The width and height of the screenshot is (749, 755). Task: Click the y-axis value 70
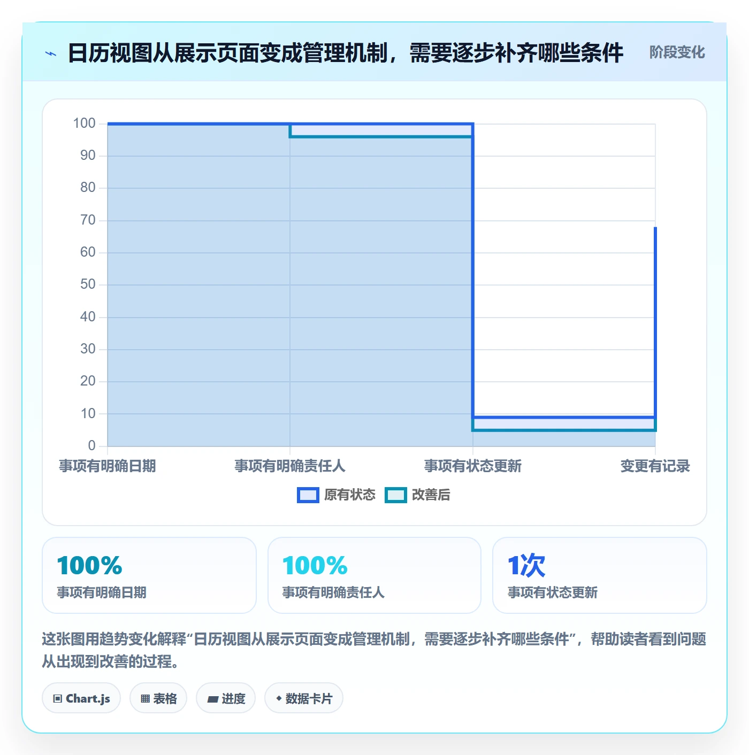click(x=88, y=220)
